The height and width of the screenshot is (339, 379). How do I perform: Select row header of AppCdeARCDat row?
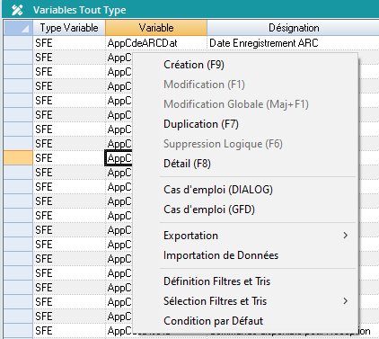click(x=18, y=43)
